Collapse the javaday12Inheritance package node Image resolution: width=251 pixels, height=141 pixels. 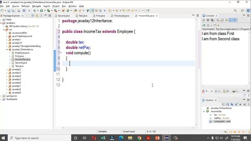point(7,50)
